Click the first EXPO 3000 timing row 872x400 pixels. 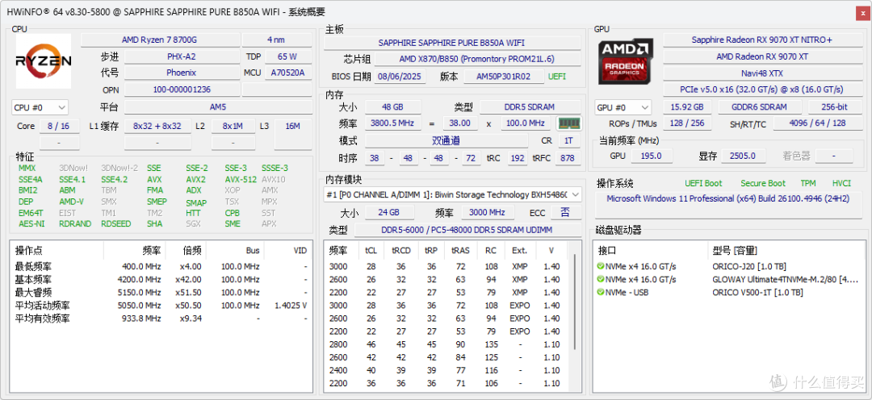tap(447, 306)
